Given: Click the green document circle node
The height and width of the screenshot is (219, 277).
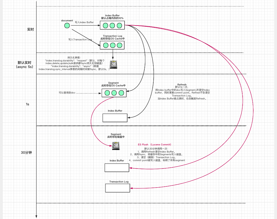Looking at the screenshot, I should [x=67, y=26].
